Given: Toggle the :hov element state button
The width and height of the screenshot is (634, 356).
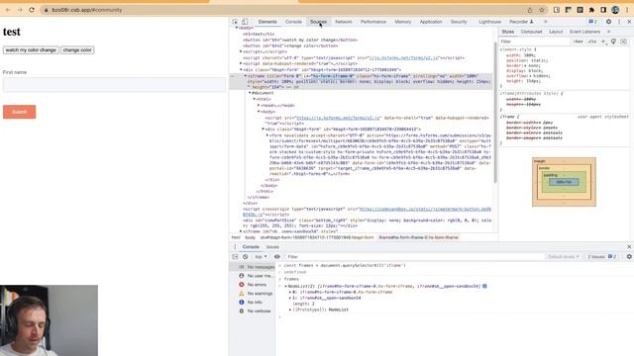Looking at the screenshot, I should [579, 42].
